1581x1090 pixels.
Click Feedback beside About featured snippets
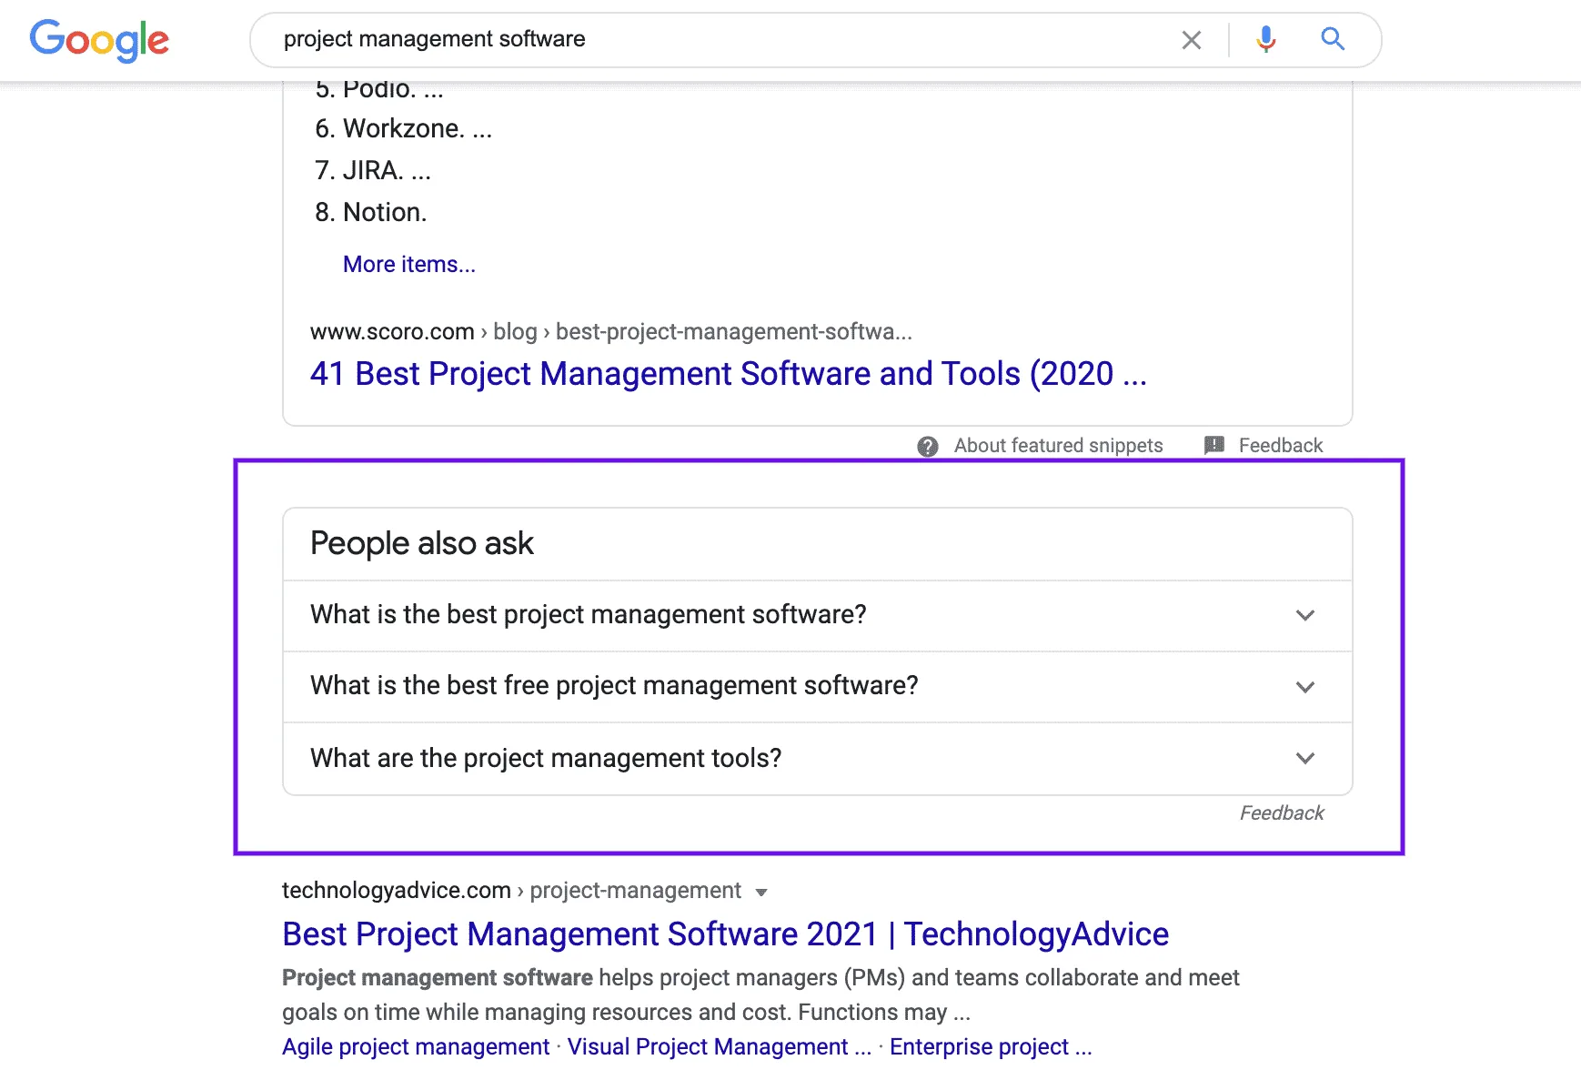[x=1281, y=445]
